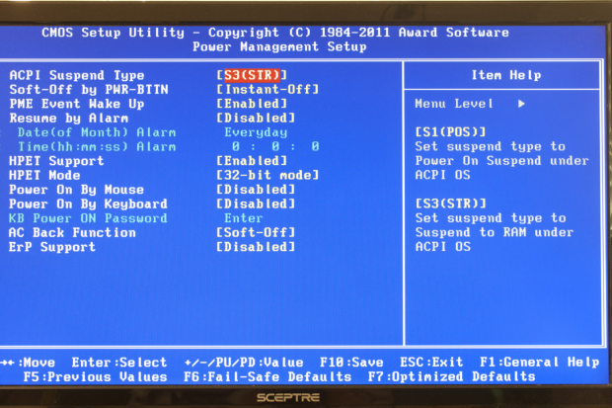Viewport: 612px width, 408px height.
Task: Click the ESC:Exit footer shortcut
Action: pos(431,363)
